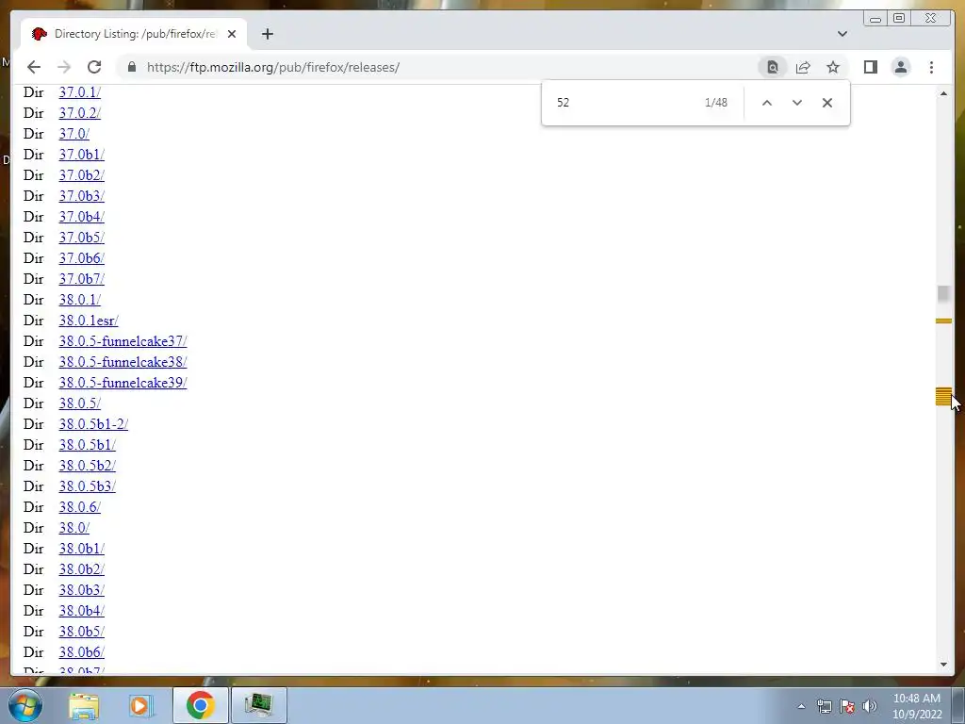Open the 38.0.6/ directory
The height and width of the screenshot is (724, 965).
click(x=79, y=507)
